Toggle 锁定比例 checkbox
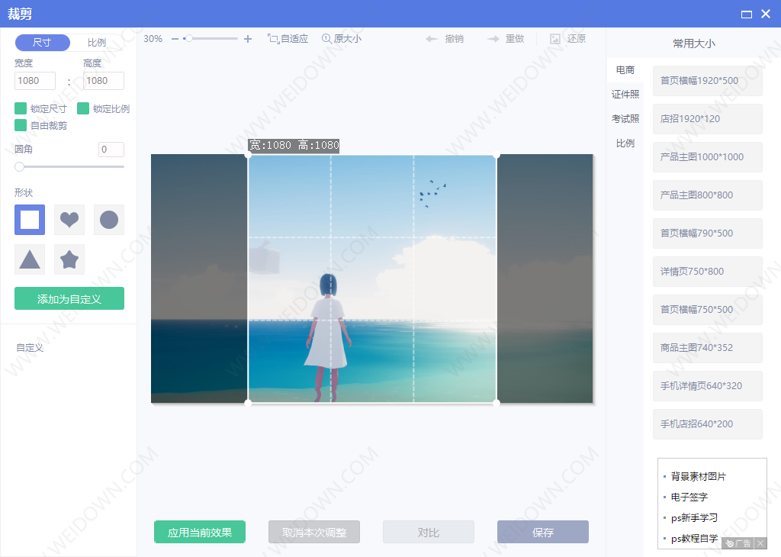Screen dimensions: 781x557 [x=83, y=108]
